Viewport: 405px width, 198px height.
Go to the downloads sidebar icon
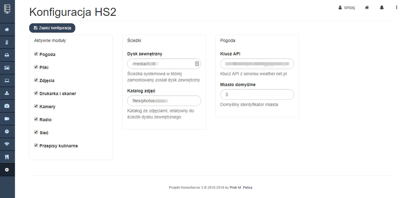(x=7, y=93)
